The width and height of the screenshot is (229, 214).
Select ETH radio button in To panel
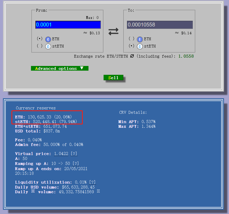coord(131,39)
